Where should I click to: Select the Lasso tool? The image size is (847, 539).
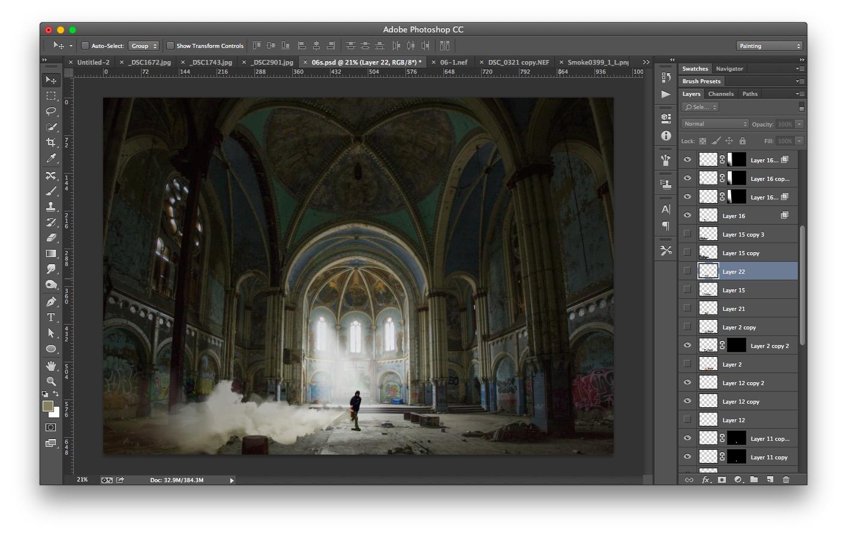(x=51, y=111)
